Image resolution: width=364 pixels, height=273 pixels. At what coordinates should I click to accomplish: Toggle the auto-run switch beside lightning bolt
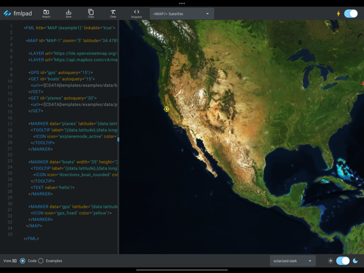(x=351, y=13)
